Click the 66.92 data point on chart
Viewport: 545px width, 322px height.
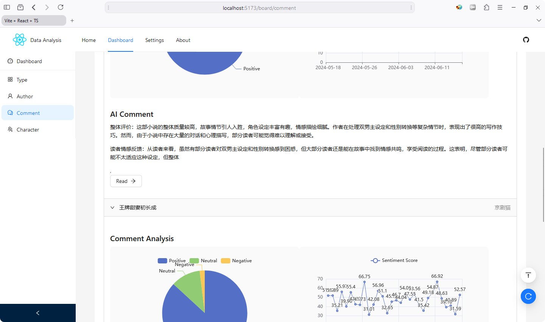click(x=437, y=282)
